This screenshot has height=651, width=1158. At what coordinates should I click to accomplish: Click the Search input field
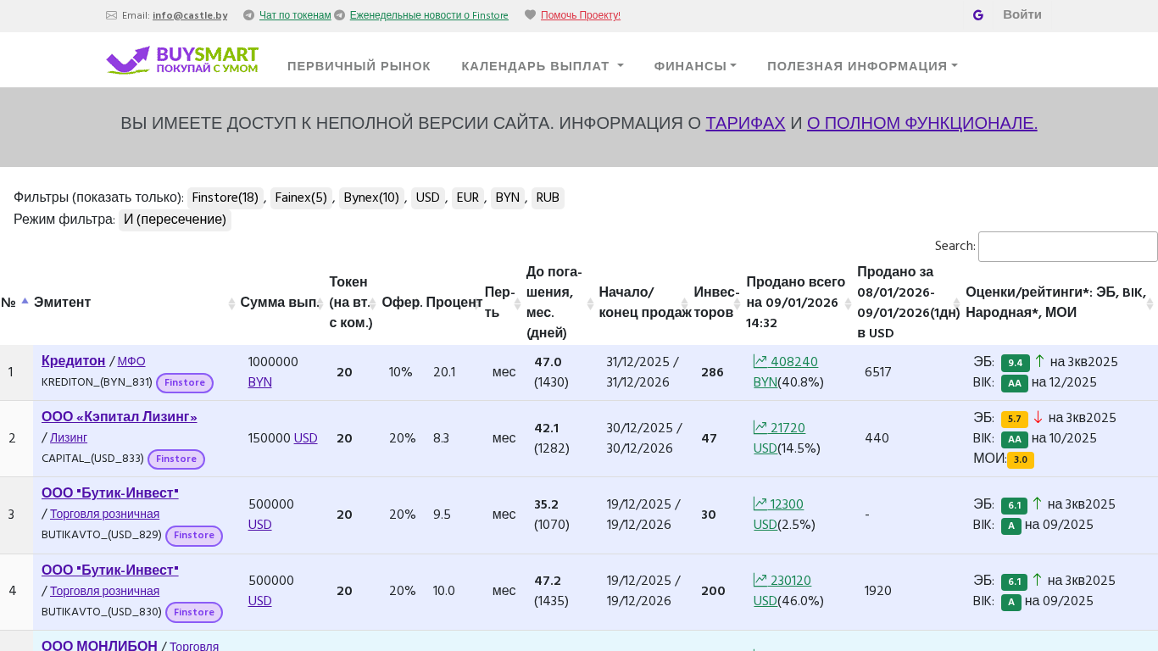1067,247
